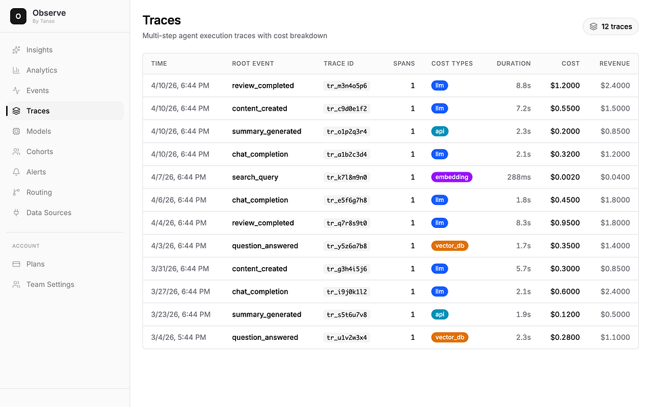651x407 pixels.
Task: Click the ROOT EVENT column header
Action: (x=253, y=64)
